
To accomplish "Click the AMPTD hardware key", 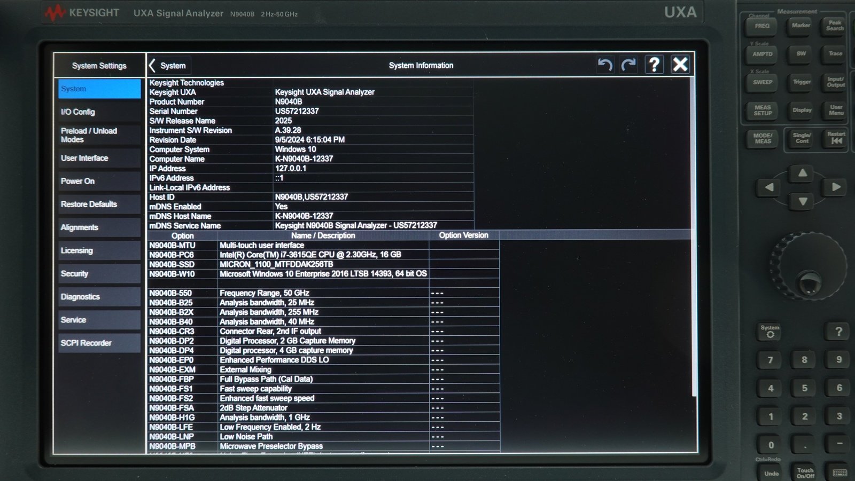I will 763,54.
